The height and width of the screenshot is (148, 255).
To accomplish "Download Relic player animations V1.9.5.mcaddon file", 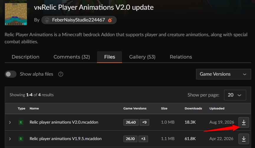I will [244, 139].
